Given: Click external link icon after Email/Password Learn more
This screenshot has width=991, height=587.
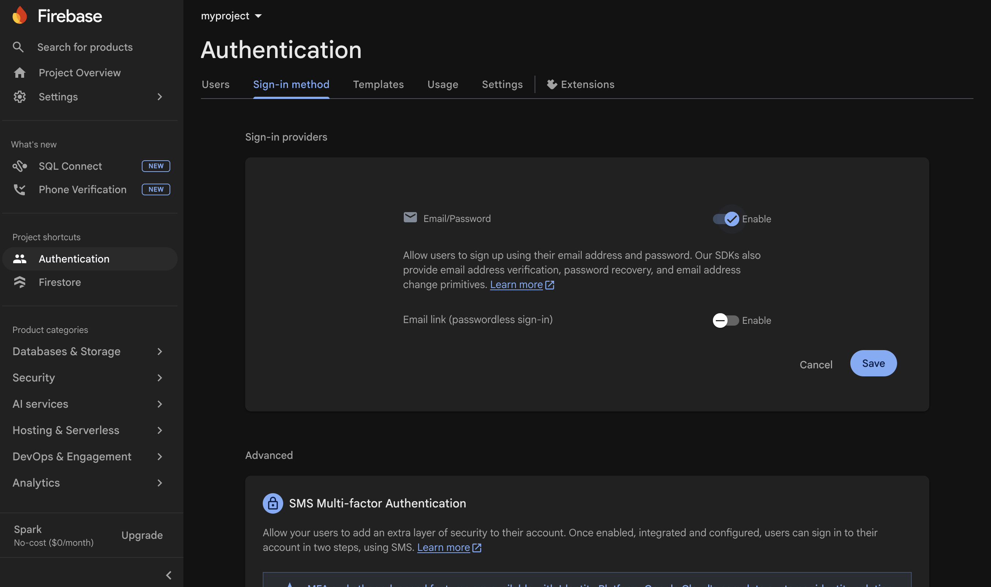Looking at the screenshot, I should (550, 285).
